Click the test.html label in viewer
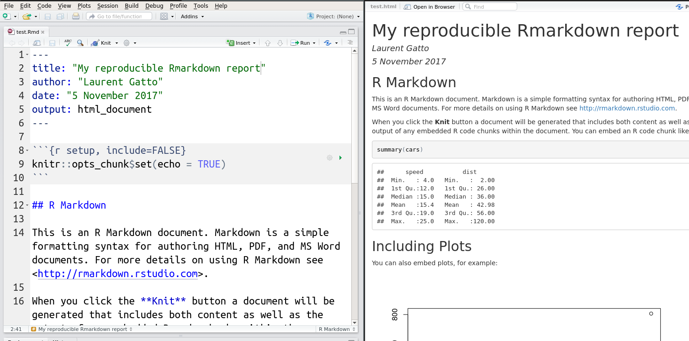This screenshot has width=689, height=341. pos(383,7)
